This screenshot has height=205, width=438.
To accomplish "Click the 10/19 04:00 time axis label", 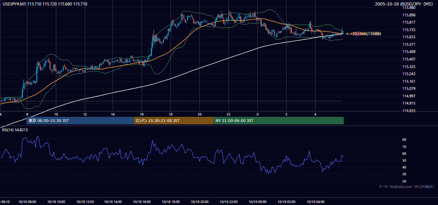I will coord(315,202).
